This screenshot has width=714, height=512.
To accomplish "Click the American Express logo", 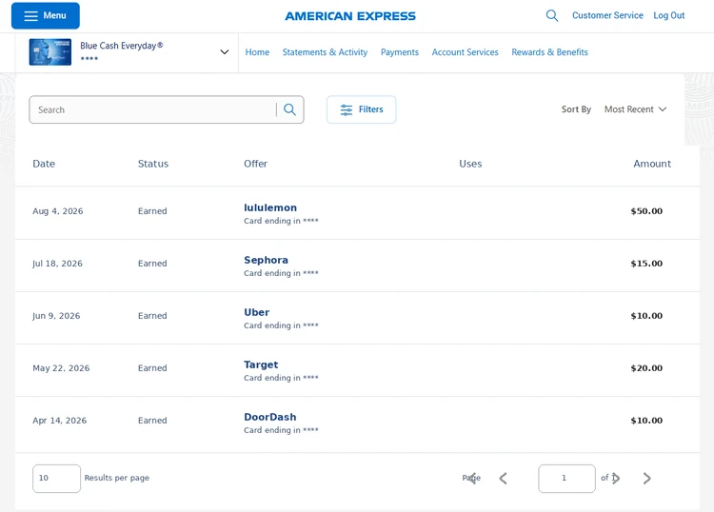I will pos(350,16).
